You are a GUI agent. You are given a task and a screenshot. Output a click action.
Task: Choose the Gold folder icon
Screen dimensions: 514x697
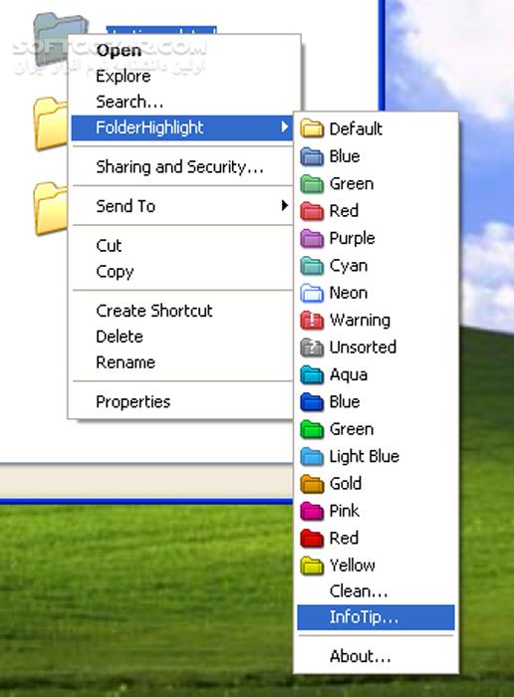312,483
